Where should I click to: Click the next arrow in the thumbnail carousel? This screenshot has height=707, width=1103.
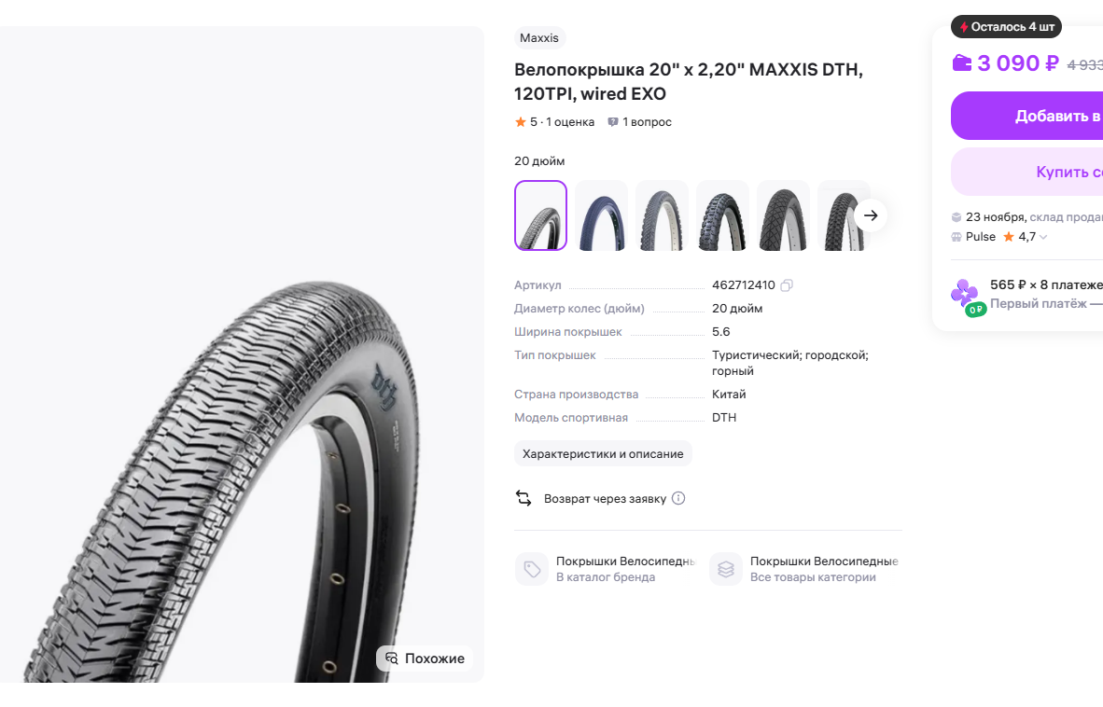(x=870, y=215)
